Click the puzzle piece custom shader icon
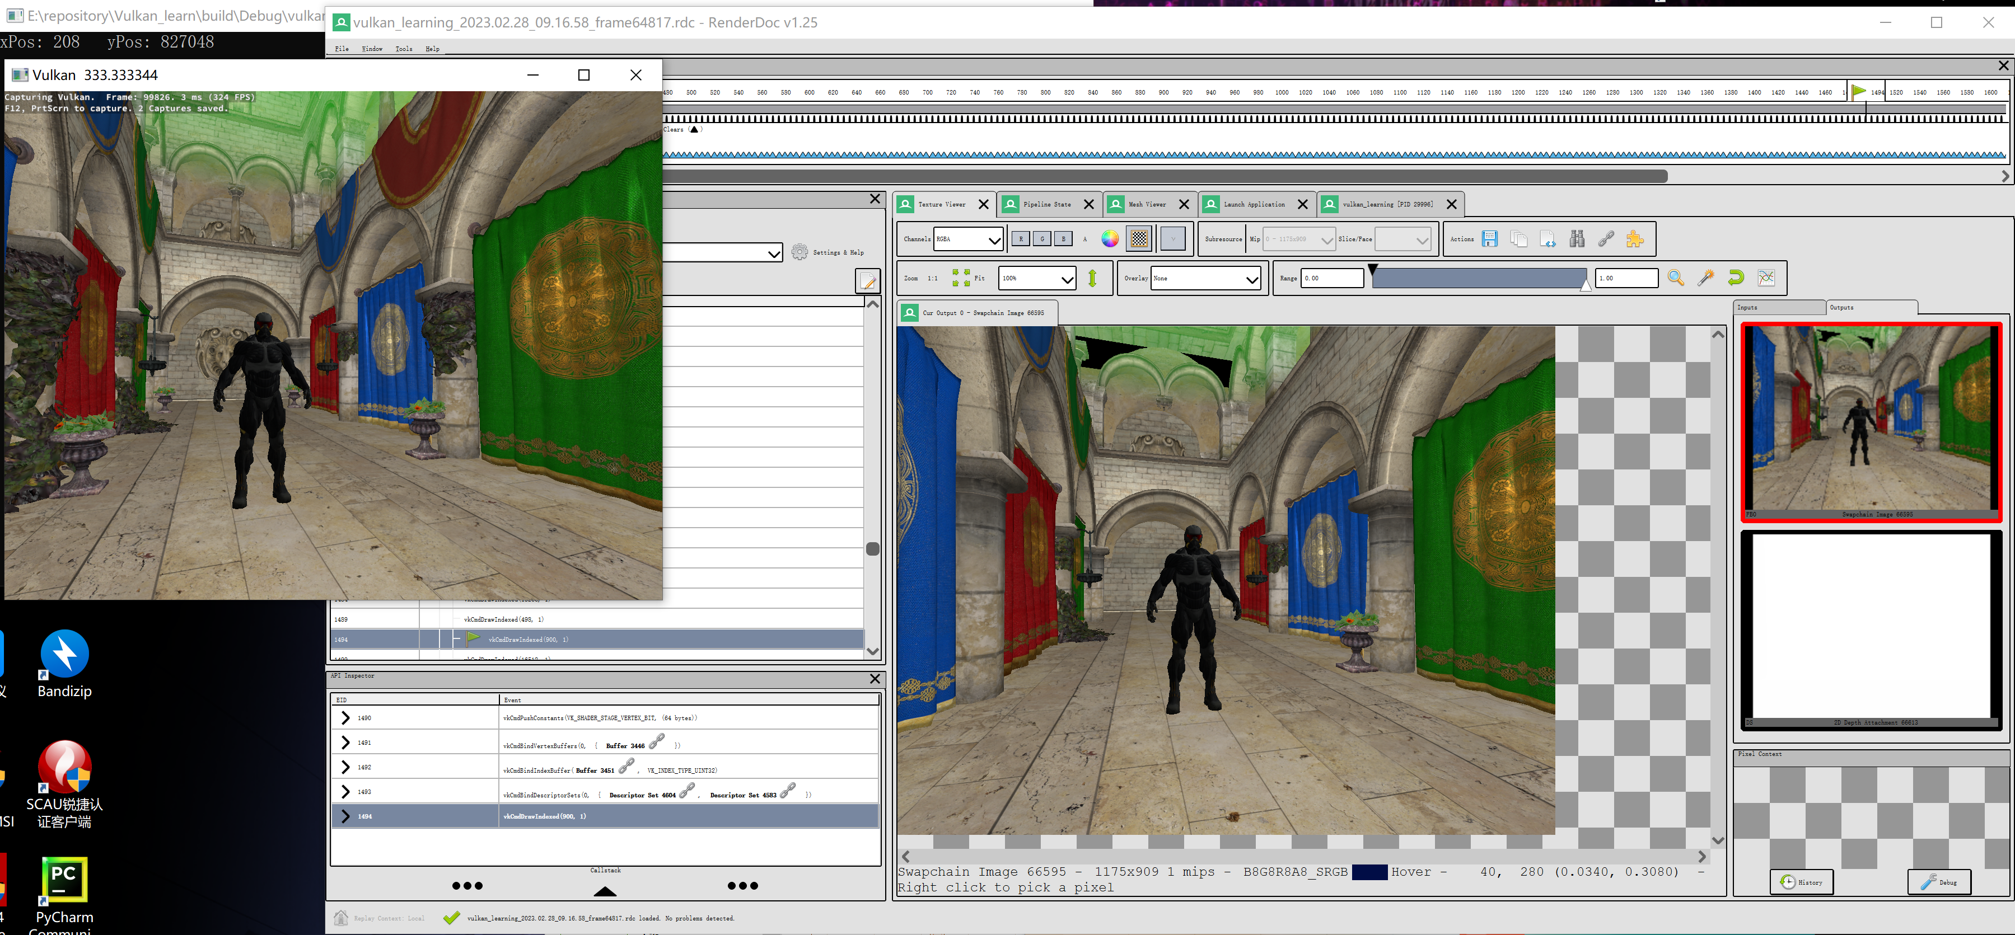The width and height of the screenshot is (2015, 935). (x=1634, y=239)
